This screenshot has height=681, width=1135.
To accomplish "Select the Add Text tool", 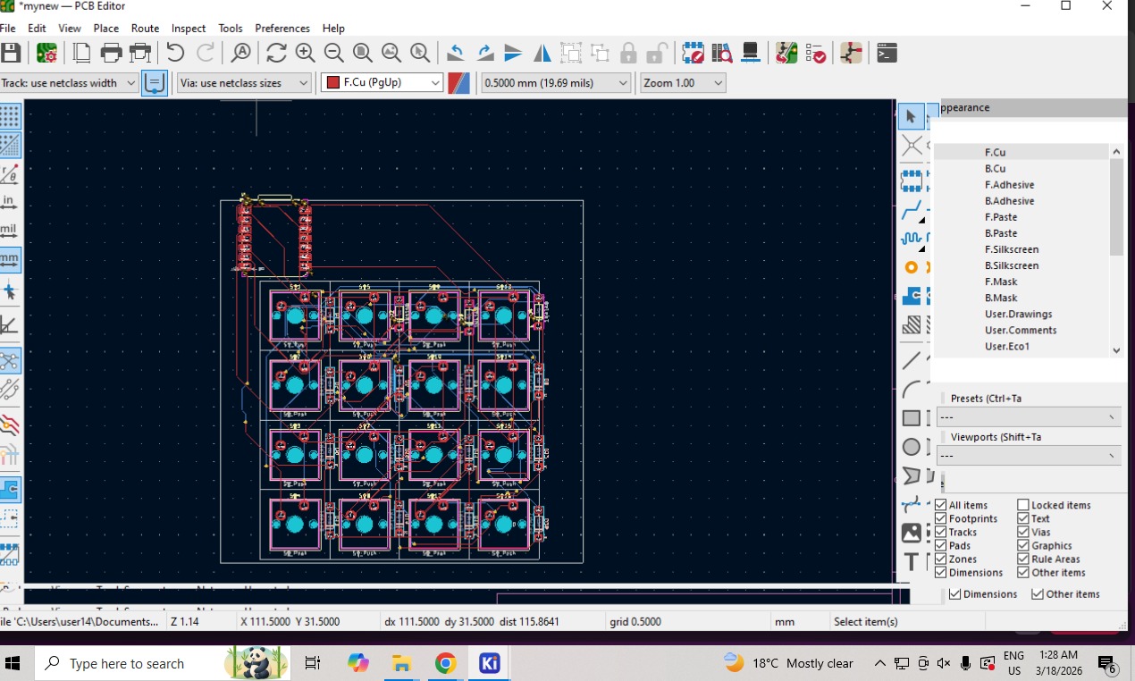I will [911, 561].
